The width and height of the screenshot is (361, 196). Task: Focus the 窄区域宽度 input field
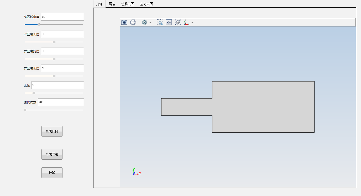point(62,17)
